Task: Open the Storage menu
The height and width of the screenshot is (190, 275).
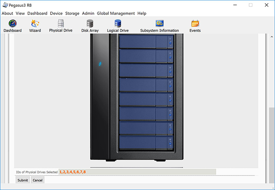Action: [x=72, y=13]
